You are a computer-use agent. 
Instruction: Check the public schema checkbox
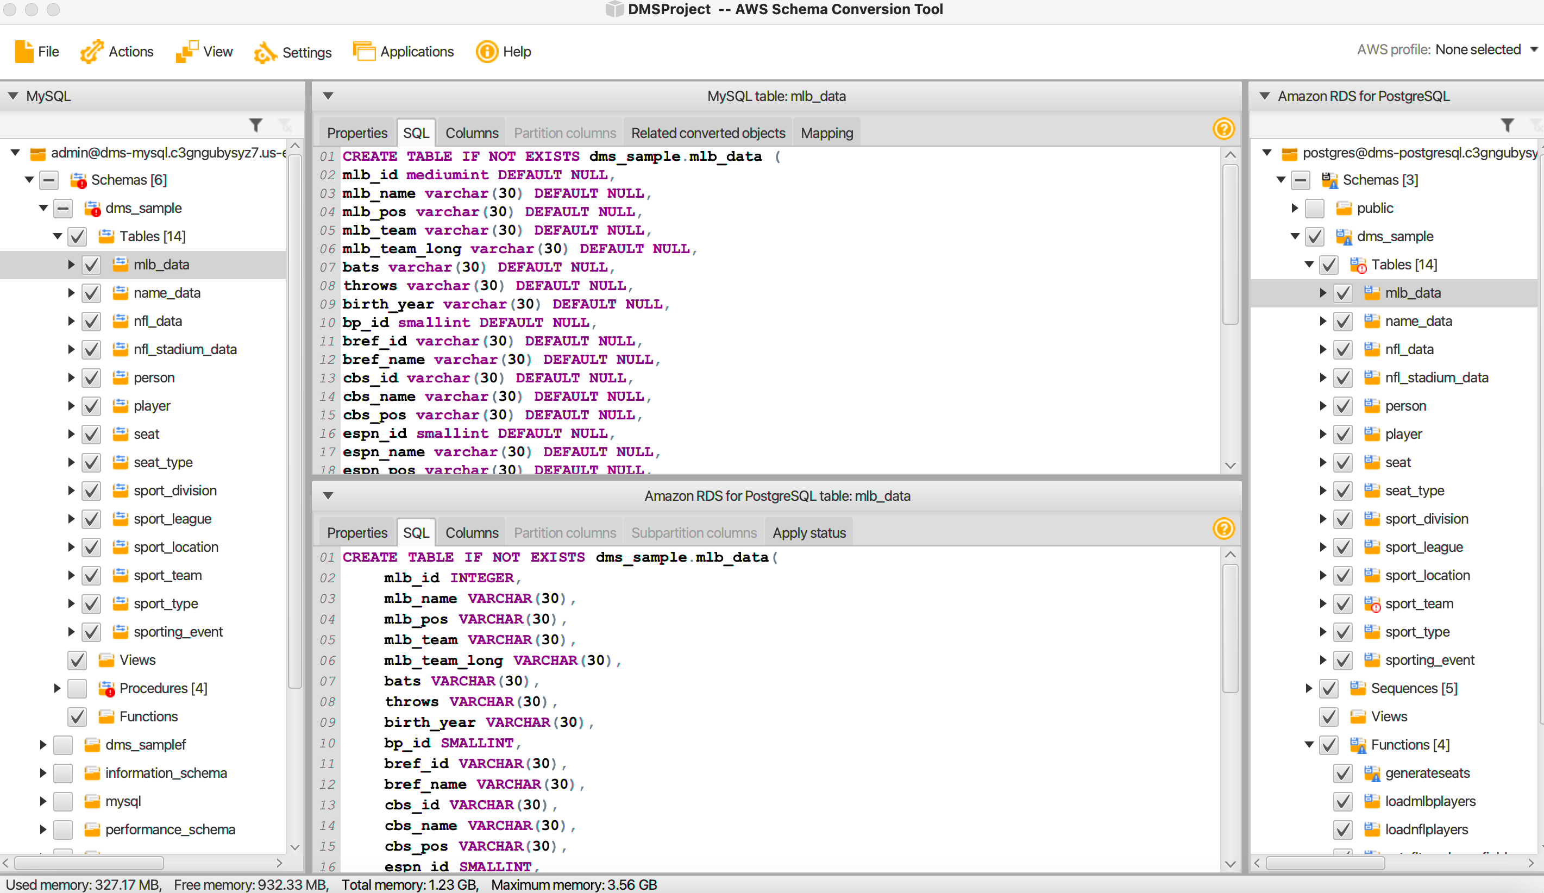pos(1315,208)
